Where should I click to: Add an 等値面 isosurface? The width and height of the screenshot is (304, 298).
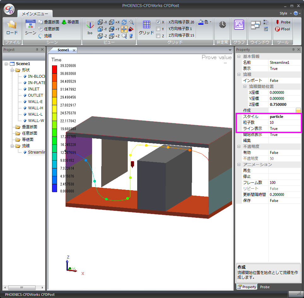pos(70,22)
